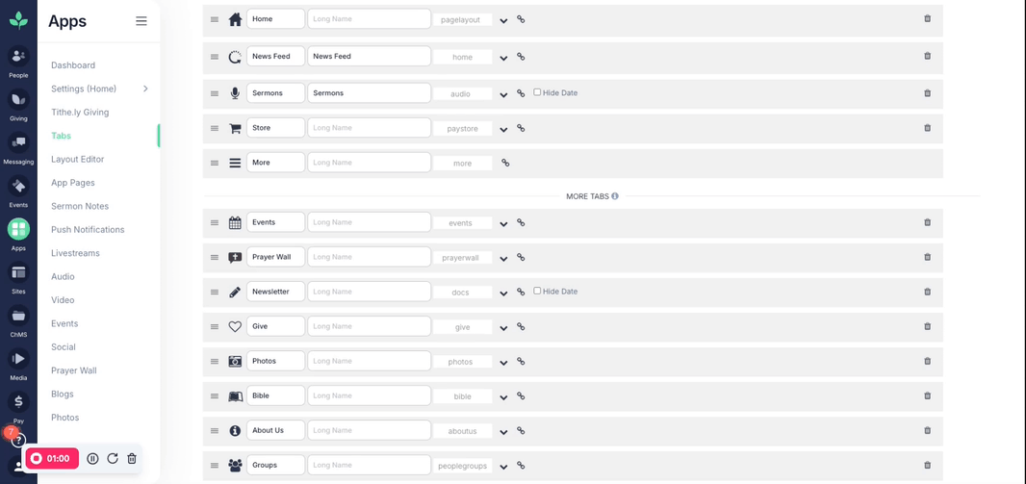The height and width of the screenshot is (484, 1026).
Task: Collapse the Apps menu with the hamburger icon
Action: [x=141, y=21]
